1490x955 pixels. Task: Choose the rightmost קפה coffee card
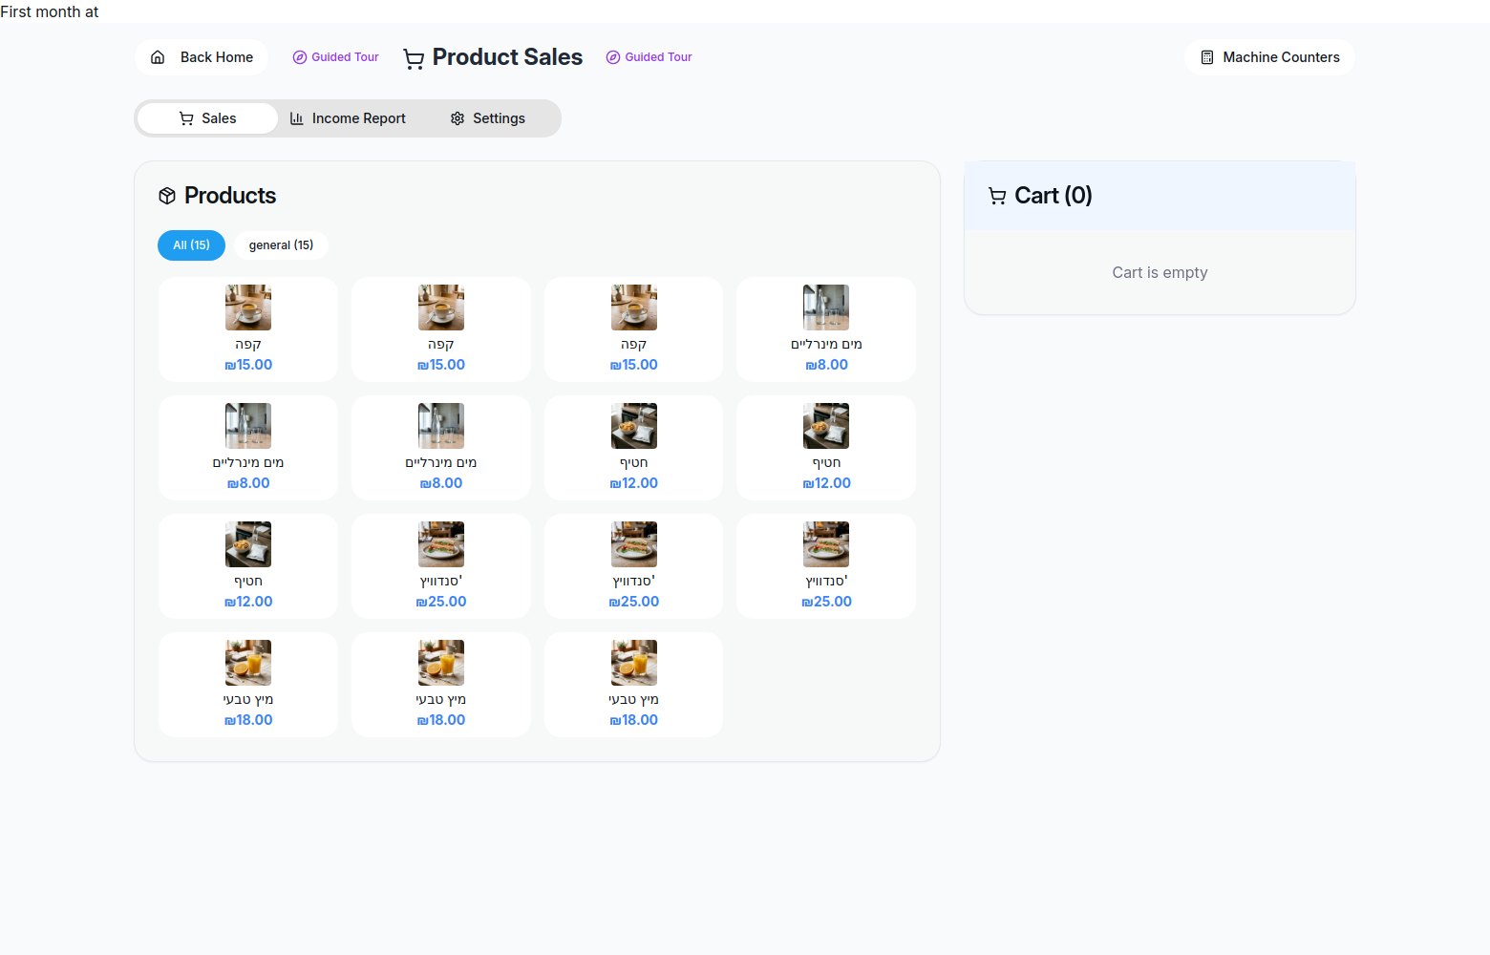coord(634,329)
